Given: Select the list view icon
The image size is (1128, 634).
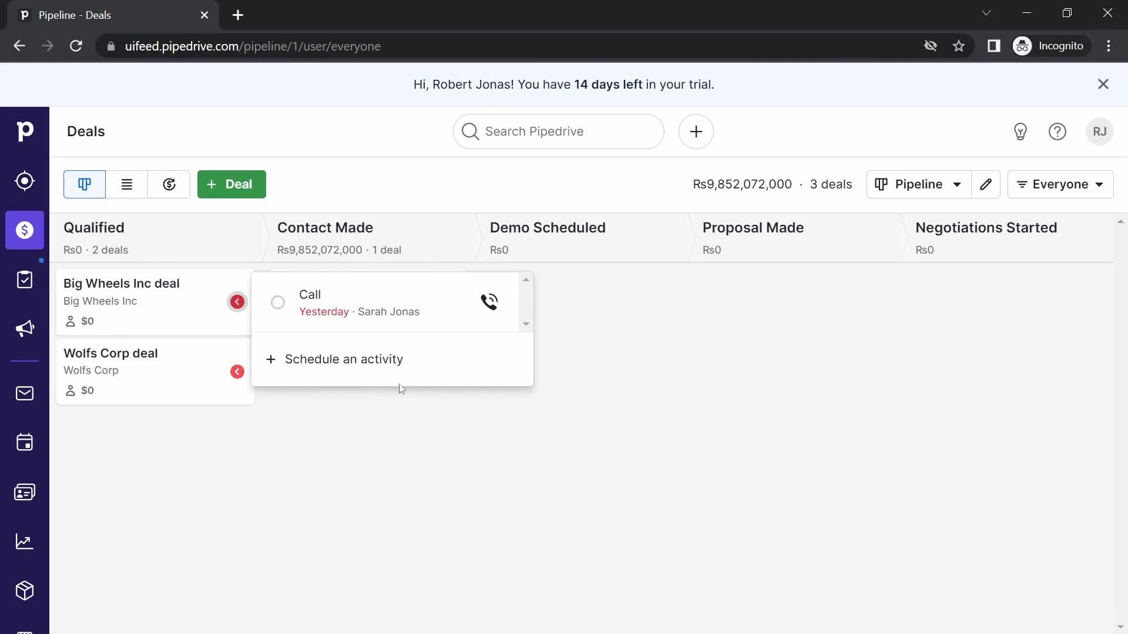Looking at the screenshot, I should 126,184.
